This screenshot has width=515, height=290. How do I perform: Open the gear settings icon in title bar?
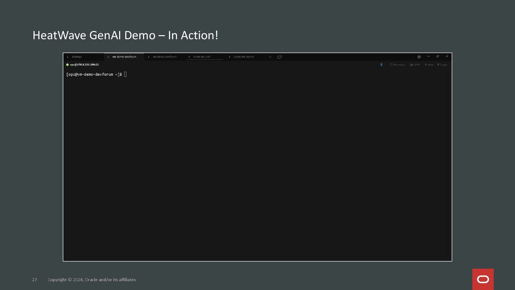click(419, 57)
